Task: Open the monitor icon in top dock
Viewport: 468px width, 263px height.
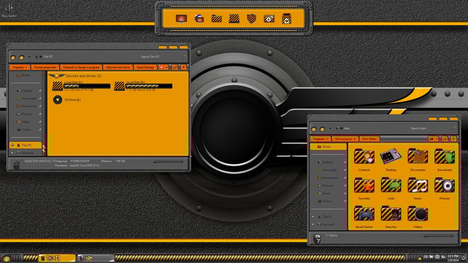Action: click(181, 19)
